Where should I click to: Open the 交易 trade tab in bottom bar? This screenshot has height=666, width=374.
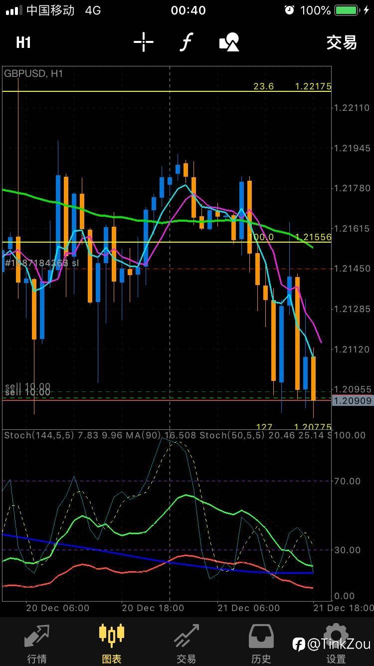pos(187,644)
